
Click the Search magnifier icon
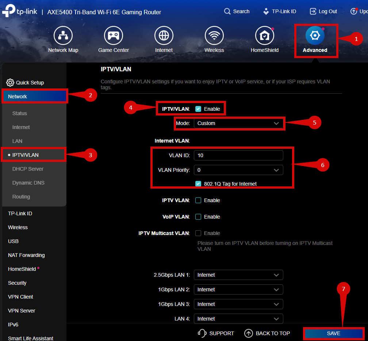pyautogui.click(x=227, y=11)
